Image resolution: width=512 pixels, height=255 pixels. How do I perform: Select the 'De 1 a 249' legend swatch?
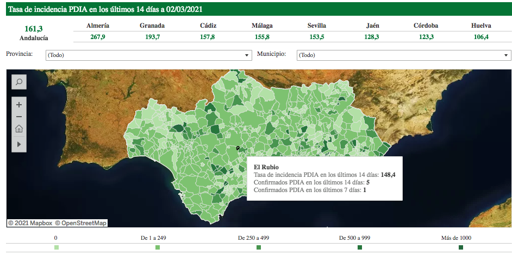[x=158, y=247]
